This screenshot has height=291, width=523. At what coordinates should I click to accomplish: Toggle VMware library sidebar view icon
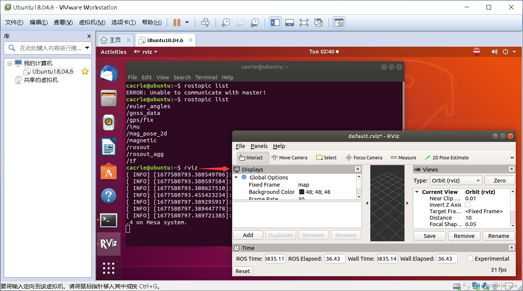[x=275, y=22]
